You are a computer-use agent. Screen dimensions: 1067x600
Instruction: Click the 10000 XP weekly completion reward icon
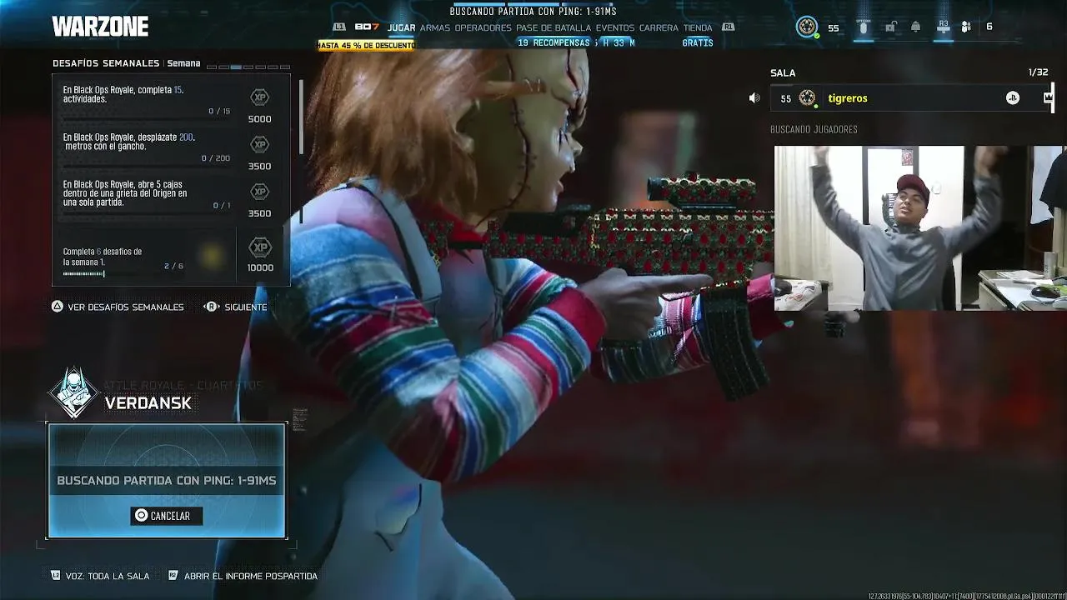[x=260, y=247]
